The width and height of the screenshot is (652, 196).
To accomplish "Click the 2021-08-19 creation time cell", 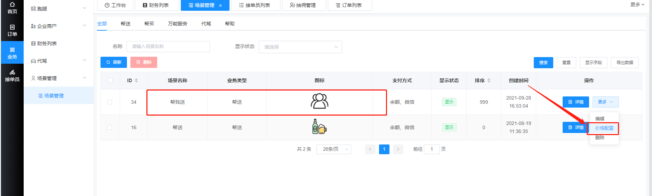I will pyautogui.click(x=518, y=127).
